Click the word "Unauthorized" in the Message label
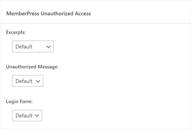Screen dimensions: 191x129 21,67
